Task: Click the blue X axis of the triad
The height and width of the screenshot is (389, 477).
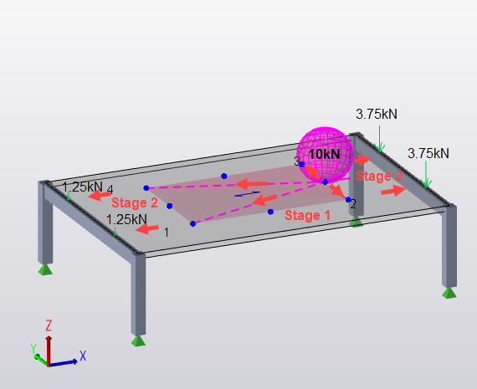Action: pos(63,362)
